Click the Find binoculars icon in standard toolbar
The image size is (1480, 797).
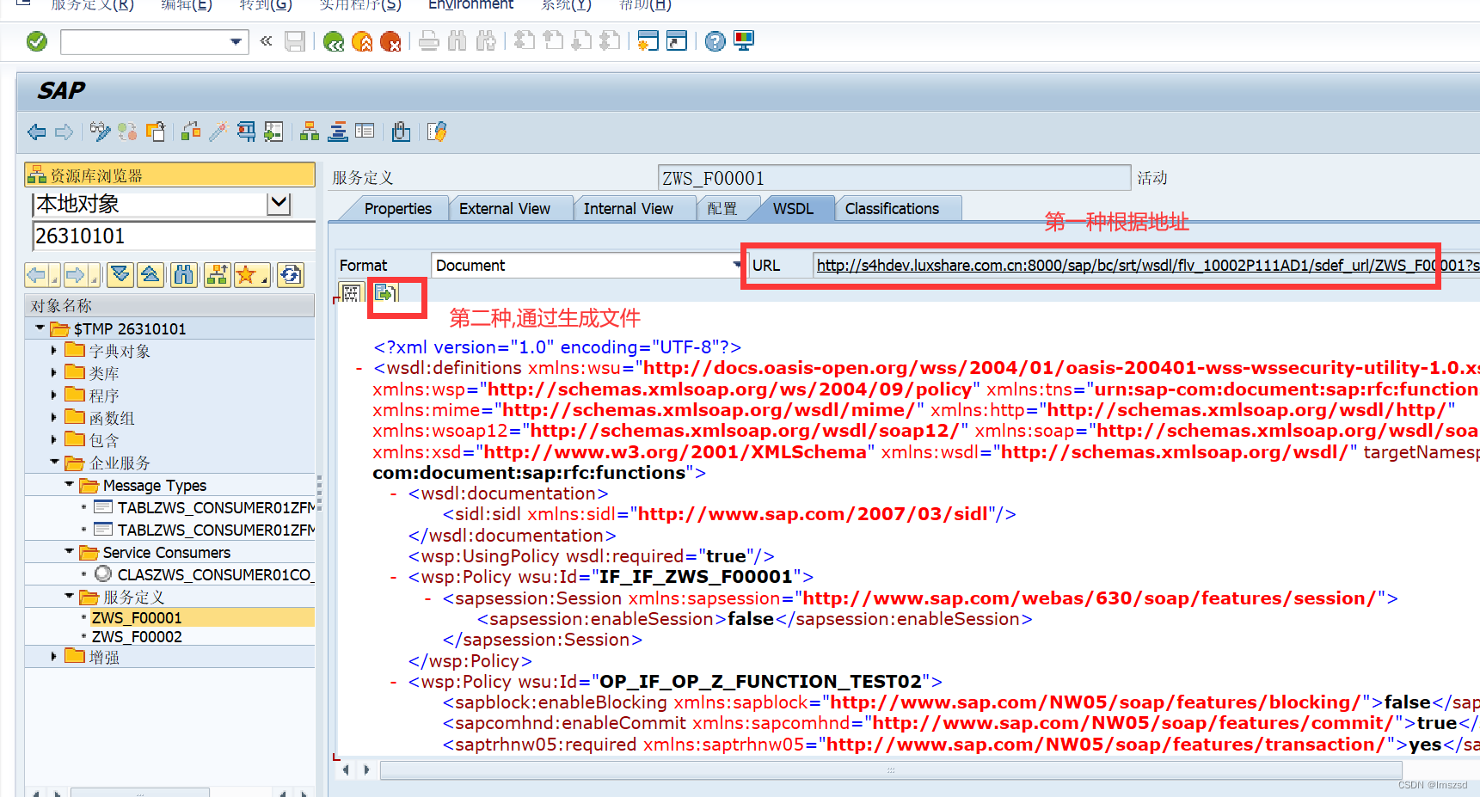click(x=458, y=41)
